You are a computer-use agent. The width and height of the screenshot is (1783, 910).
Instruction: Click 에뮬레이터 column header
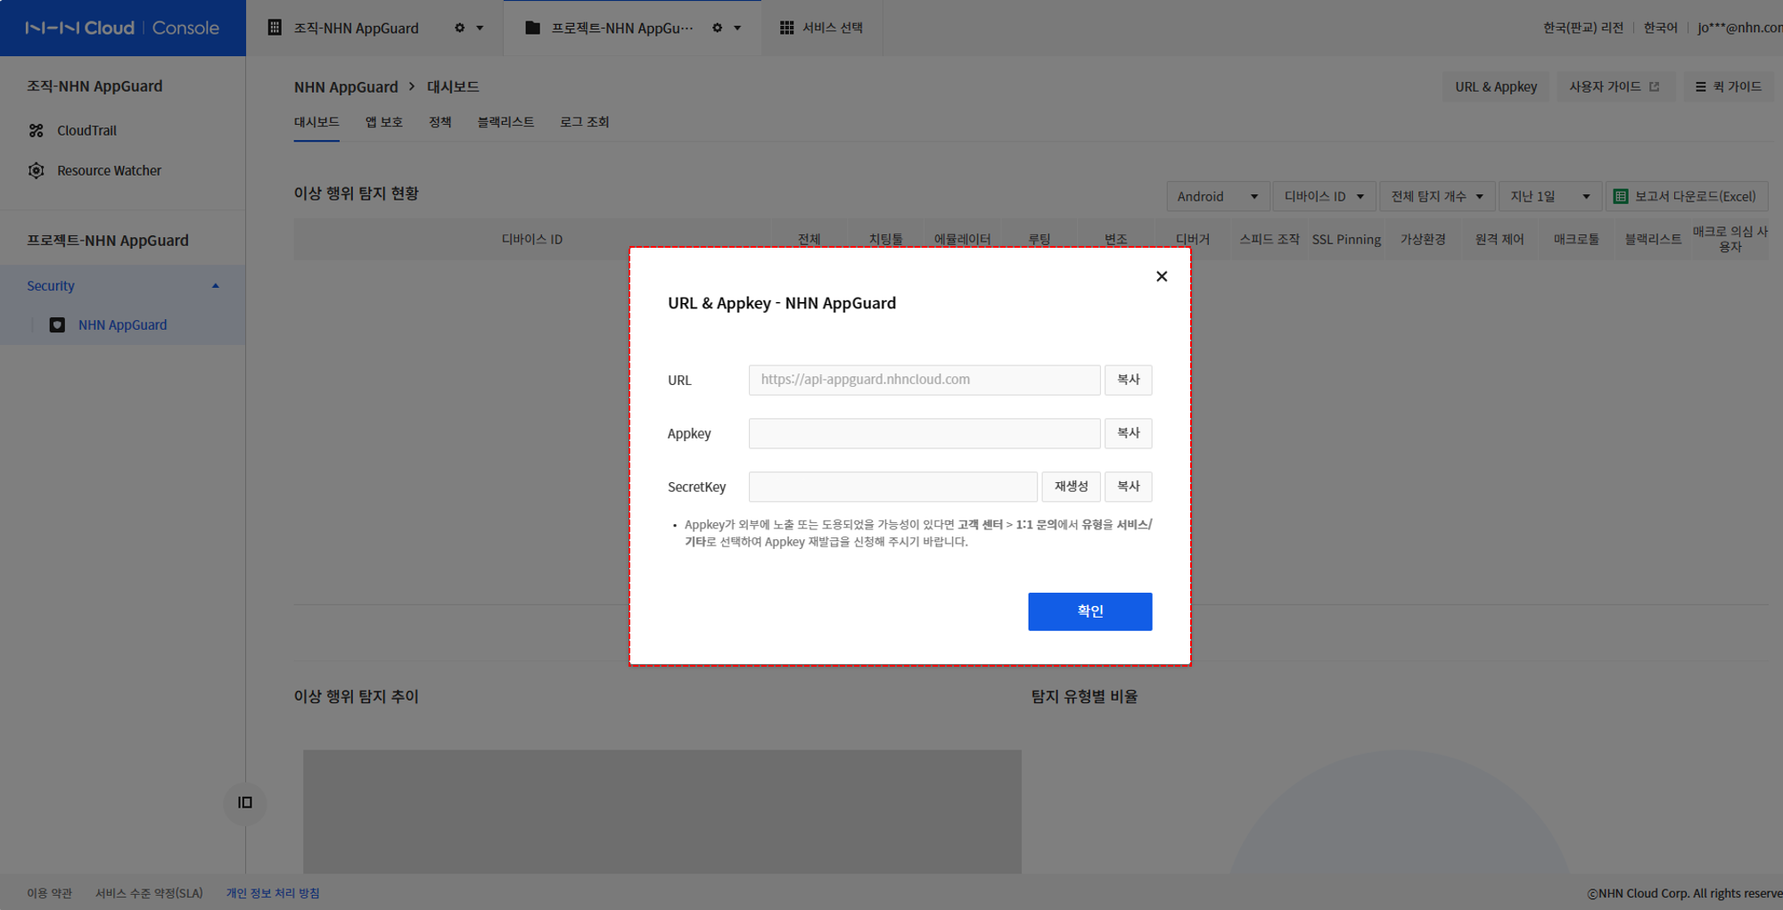pos(962,239)
